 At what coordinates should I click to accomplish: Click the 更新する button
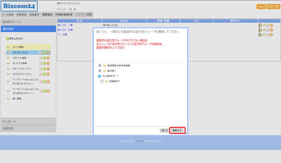coord(177,130)
